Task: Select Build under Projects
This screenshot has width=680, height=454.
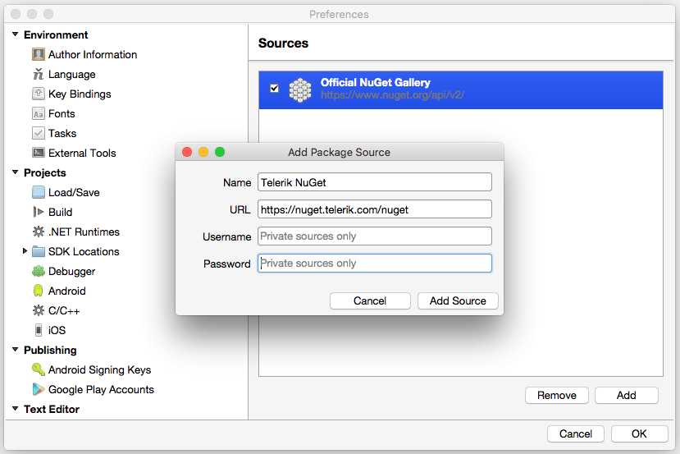Action: pyautogui.click(x=60, y=212)
